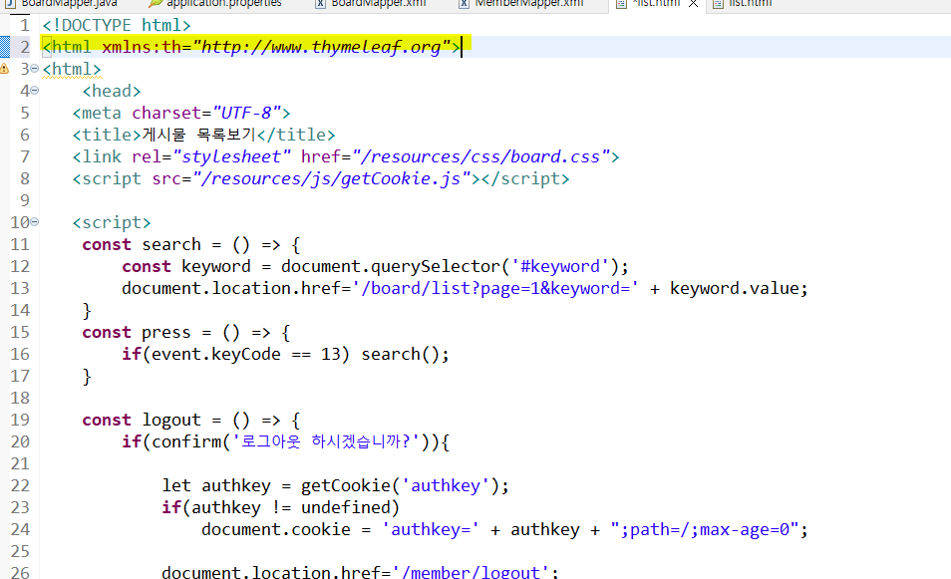Viewport: 951px width, 579px height.
Task: Click the highlighted xmlns:th html tag on line 2
Action: coord(251,47)
